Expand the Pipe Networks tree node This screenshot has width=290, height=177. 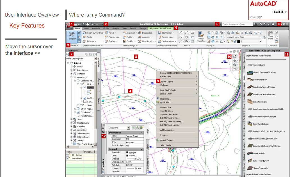71,123
